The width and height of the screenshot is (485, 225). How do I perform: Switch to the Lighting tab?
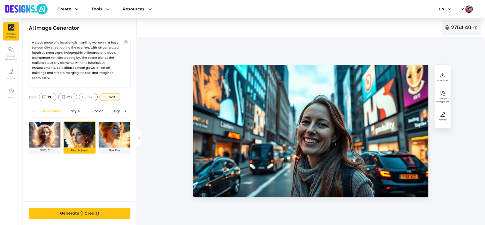tap(117, 111)
